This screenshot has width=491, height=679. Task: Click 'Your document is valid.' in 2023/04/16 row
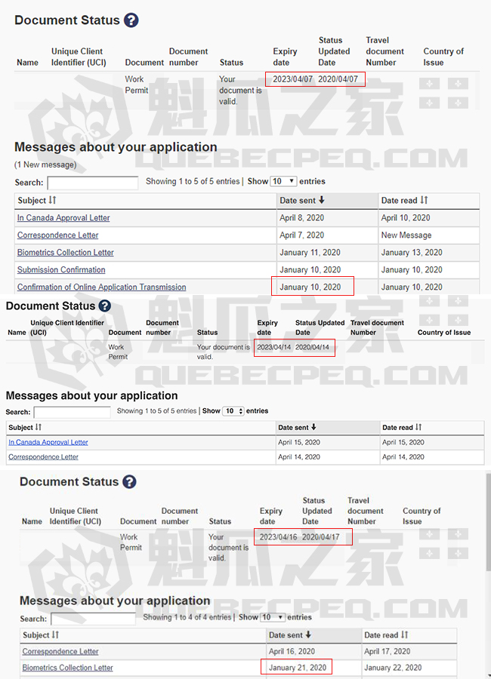click(228, 548)
